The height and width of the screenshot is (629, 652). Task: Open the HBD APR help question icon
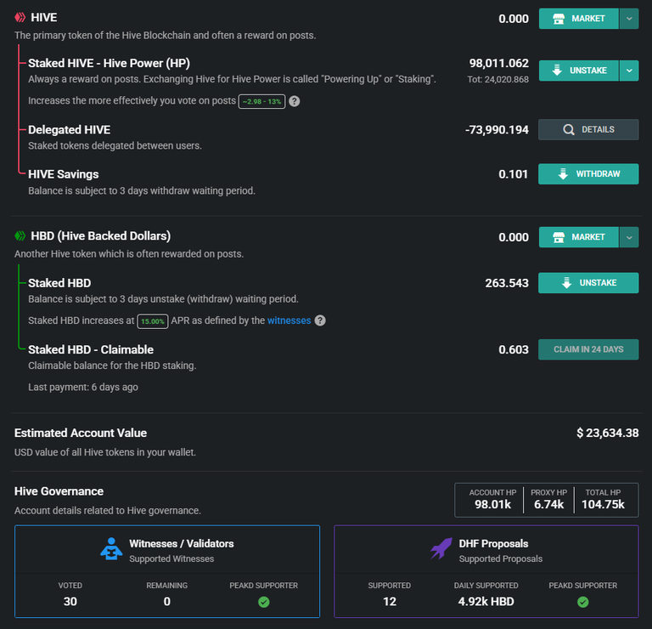click(320, 320)
